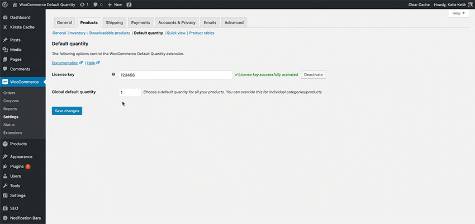Click the Plugins plug icon in sidebar
The image size is (475, 224).
click(x=5, y=166)
